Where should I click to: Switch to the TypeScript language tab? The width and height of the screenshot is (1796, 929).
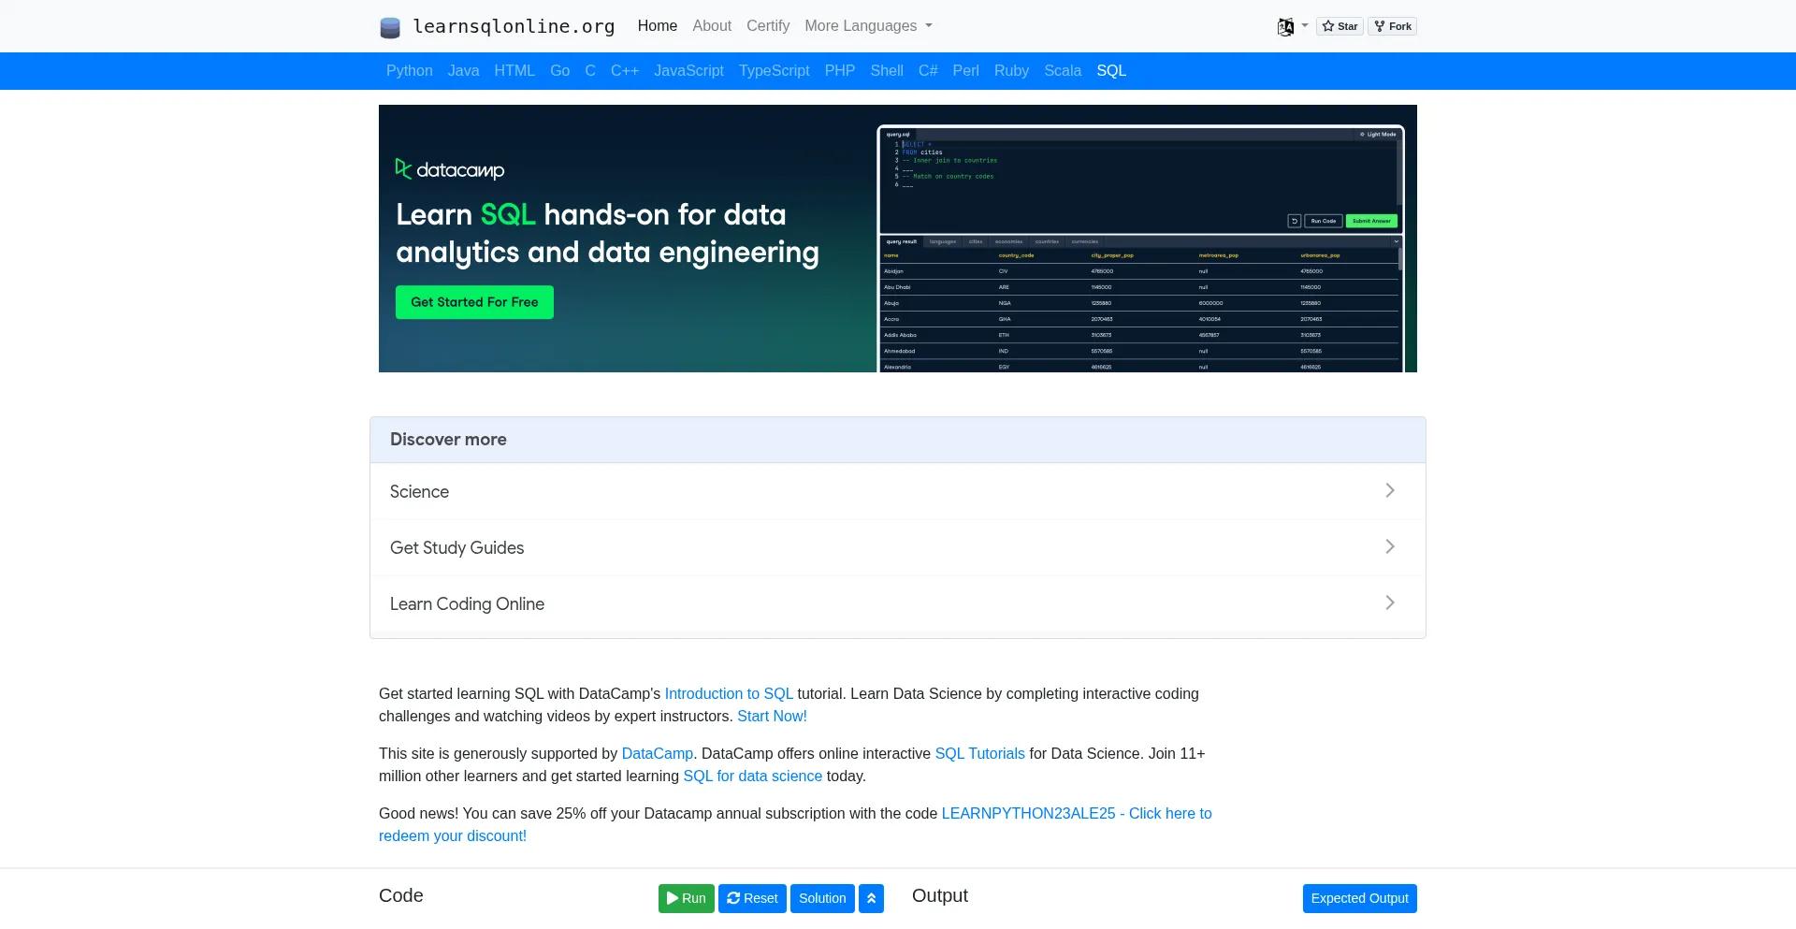775,71
